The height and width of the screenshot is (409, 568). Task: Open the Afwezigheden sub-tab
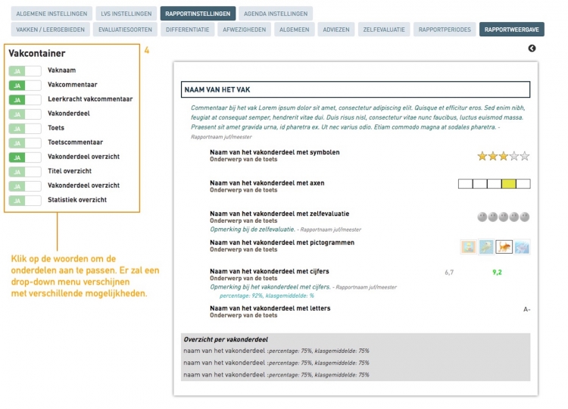[244, 30]
